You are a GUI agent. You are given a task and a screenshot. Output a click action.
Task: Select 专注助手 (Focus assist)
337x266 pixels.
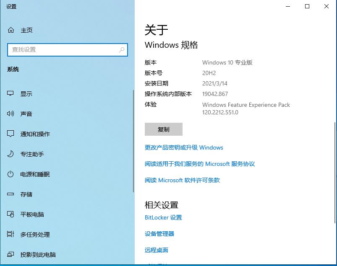click(31, 154)
